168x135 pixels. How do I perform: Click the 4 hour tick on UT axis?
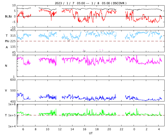[x=159, y=129]
